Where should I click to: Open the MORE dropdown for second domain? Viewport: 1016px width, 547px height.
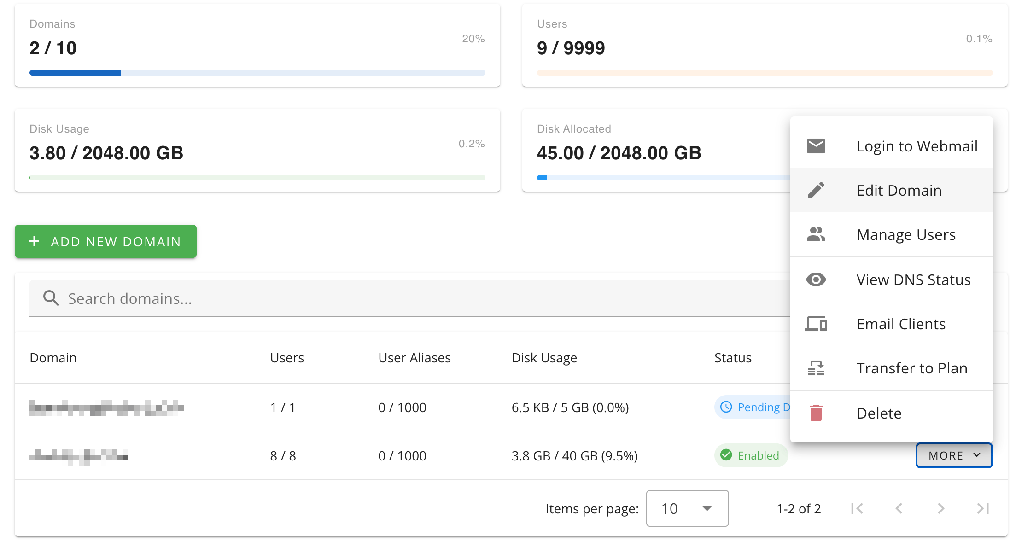[954, 455]
